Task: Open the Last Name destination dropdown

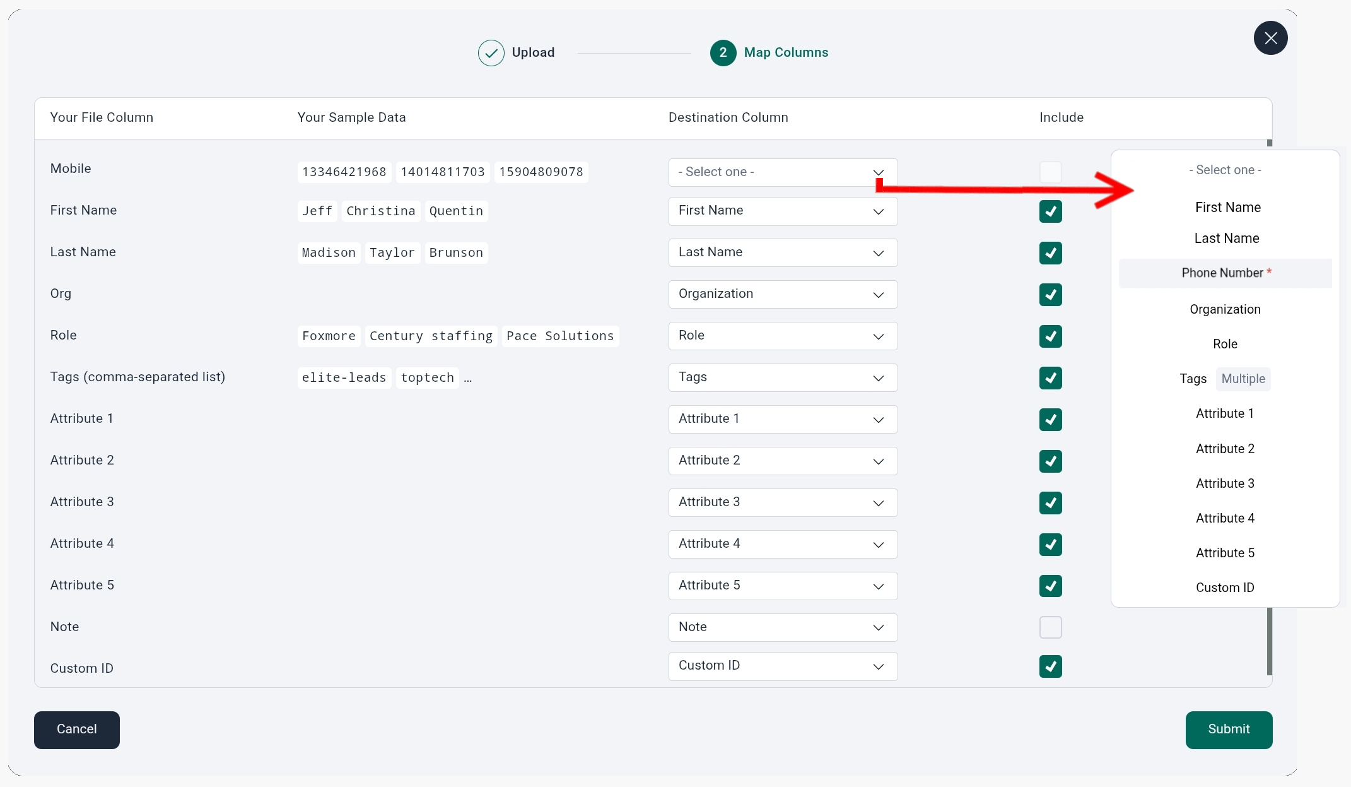Action: click(782, 253)
